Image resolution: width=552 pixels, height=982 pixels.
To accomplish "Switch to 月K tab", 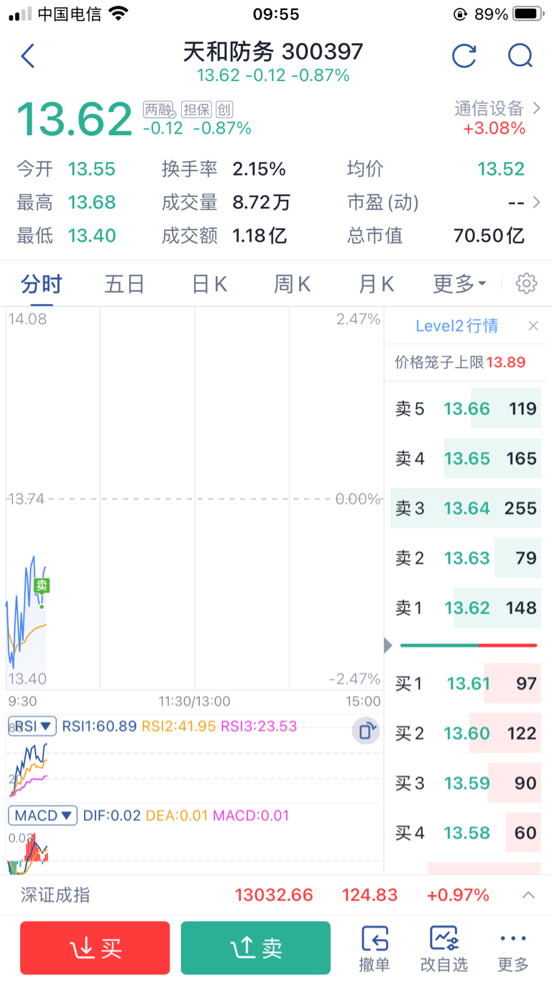I will (376, 284).
